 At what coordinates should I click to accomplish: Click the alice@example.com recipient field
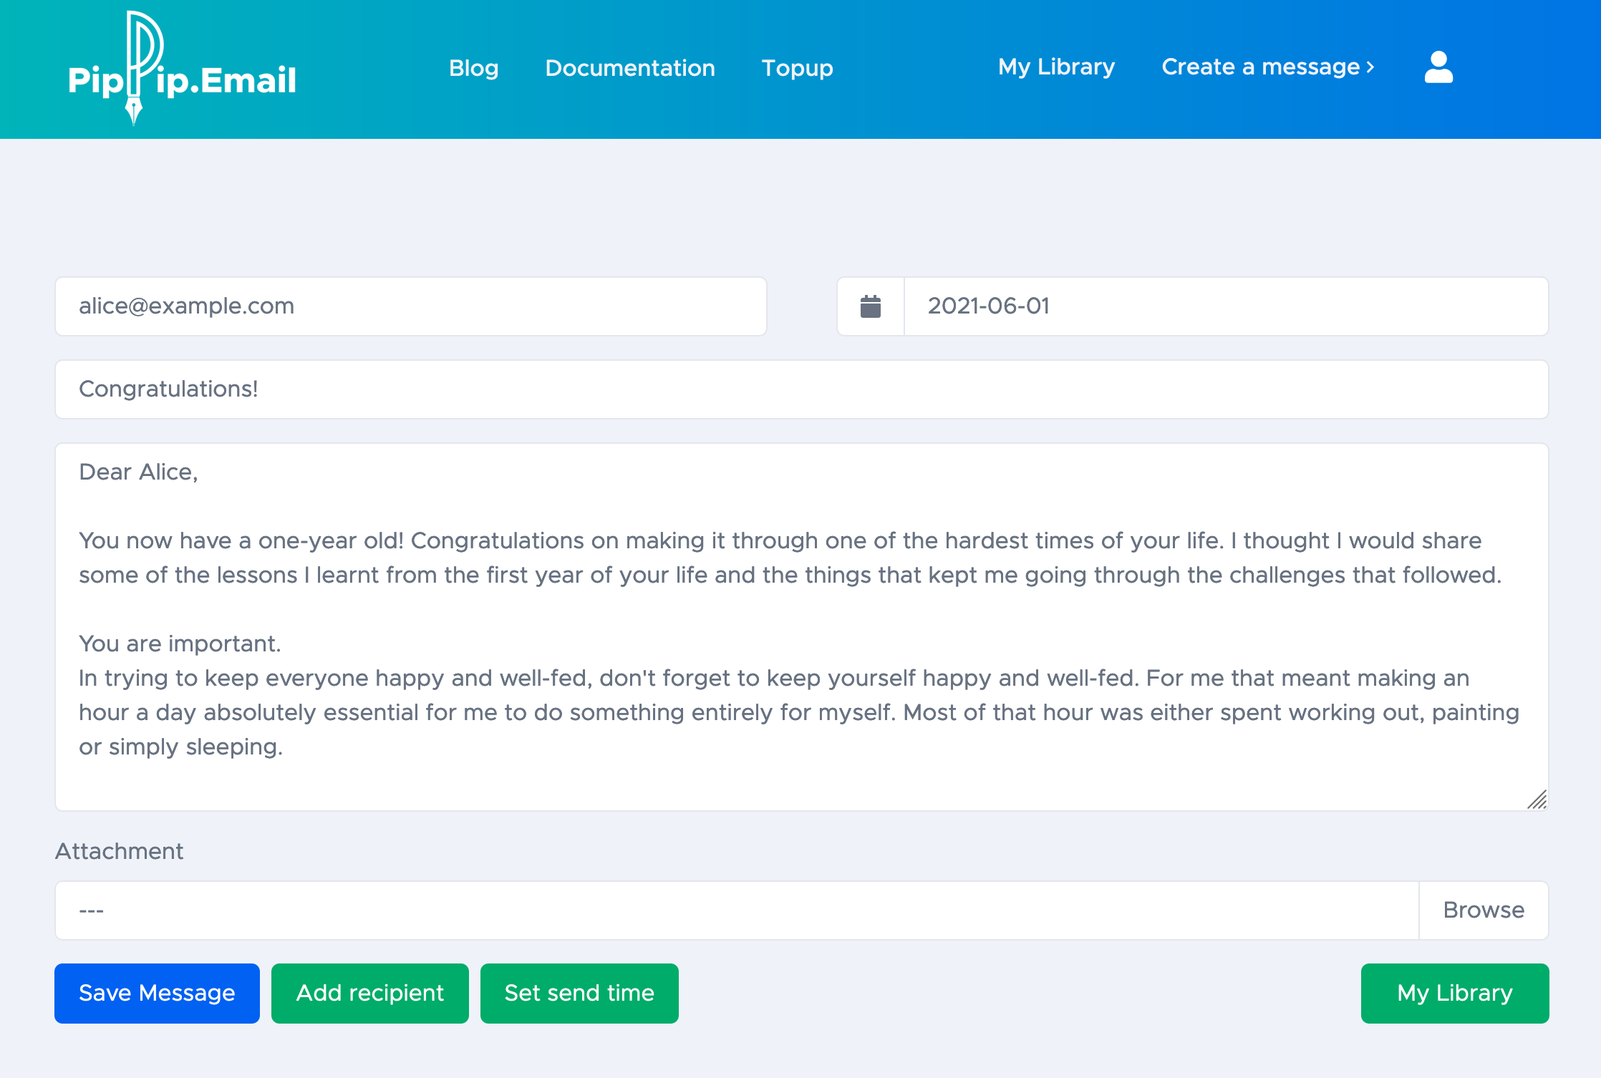coord(411,306)
